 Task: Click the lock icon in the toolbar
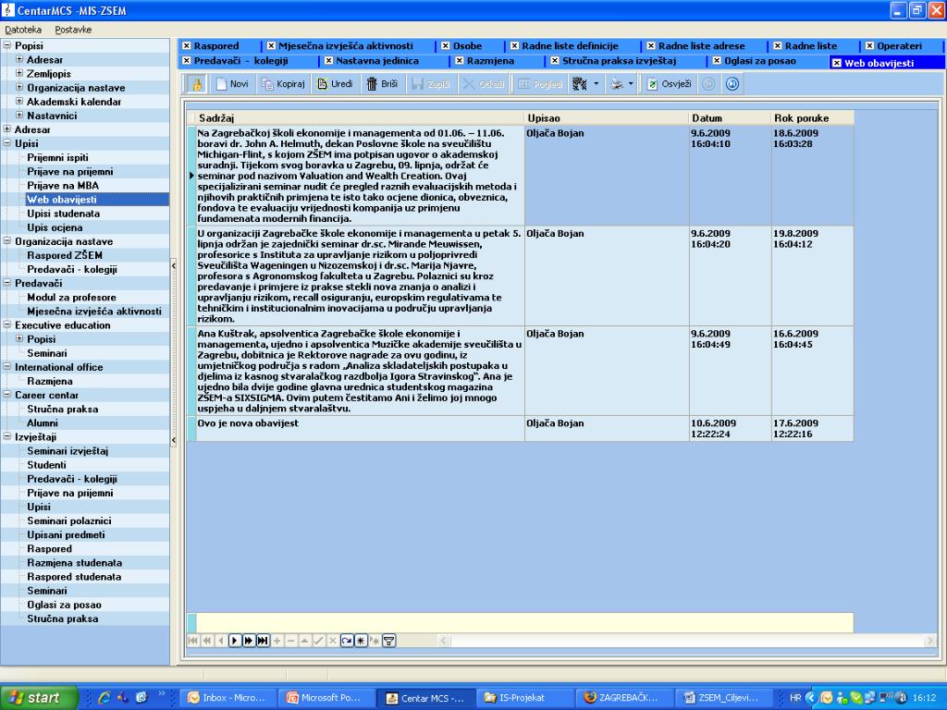(x=196, y=84)
